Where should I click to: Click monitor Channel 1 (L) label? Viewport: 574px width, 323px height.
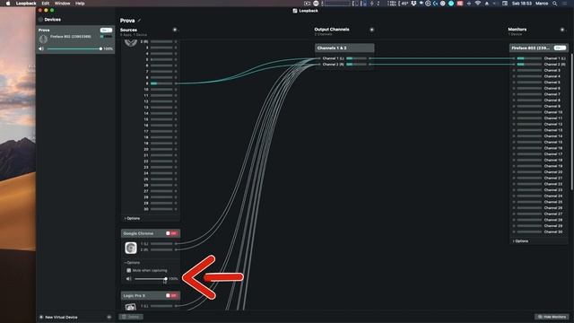point(554,58)
